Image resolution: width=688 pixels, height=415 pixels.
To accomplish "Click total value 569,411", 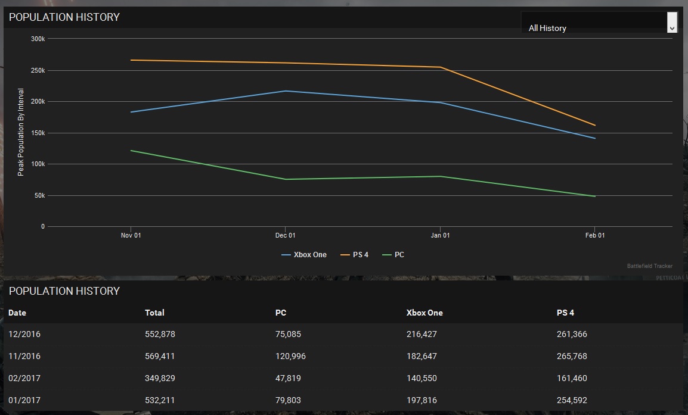I will 160,356.
